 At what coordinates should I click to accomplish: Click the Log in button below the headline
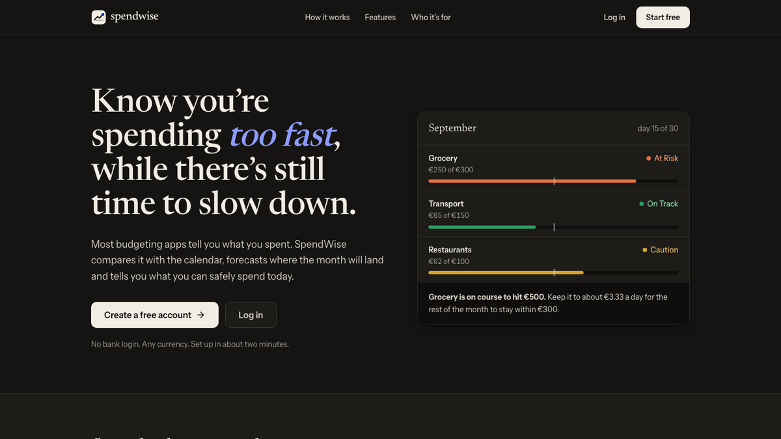coord(251,315)
